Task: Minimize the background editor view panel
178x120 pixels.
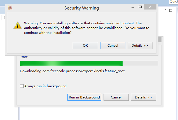Action: pos(164,10)
